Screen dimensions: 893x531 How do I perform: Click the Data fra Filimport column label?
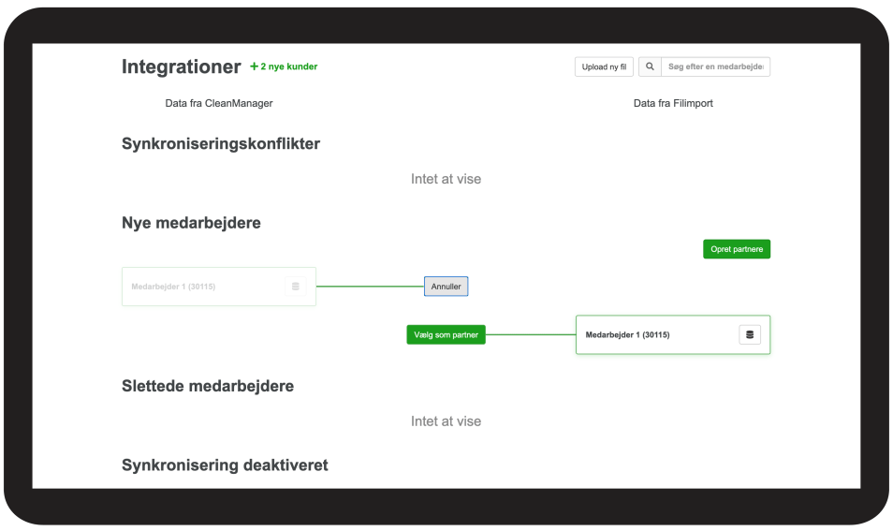(673, 103)
